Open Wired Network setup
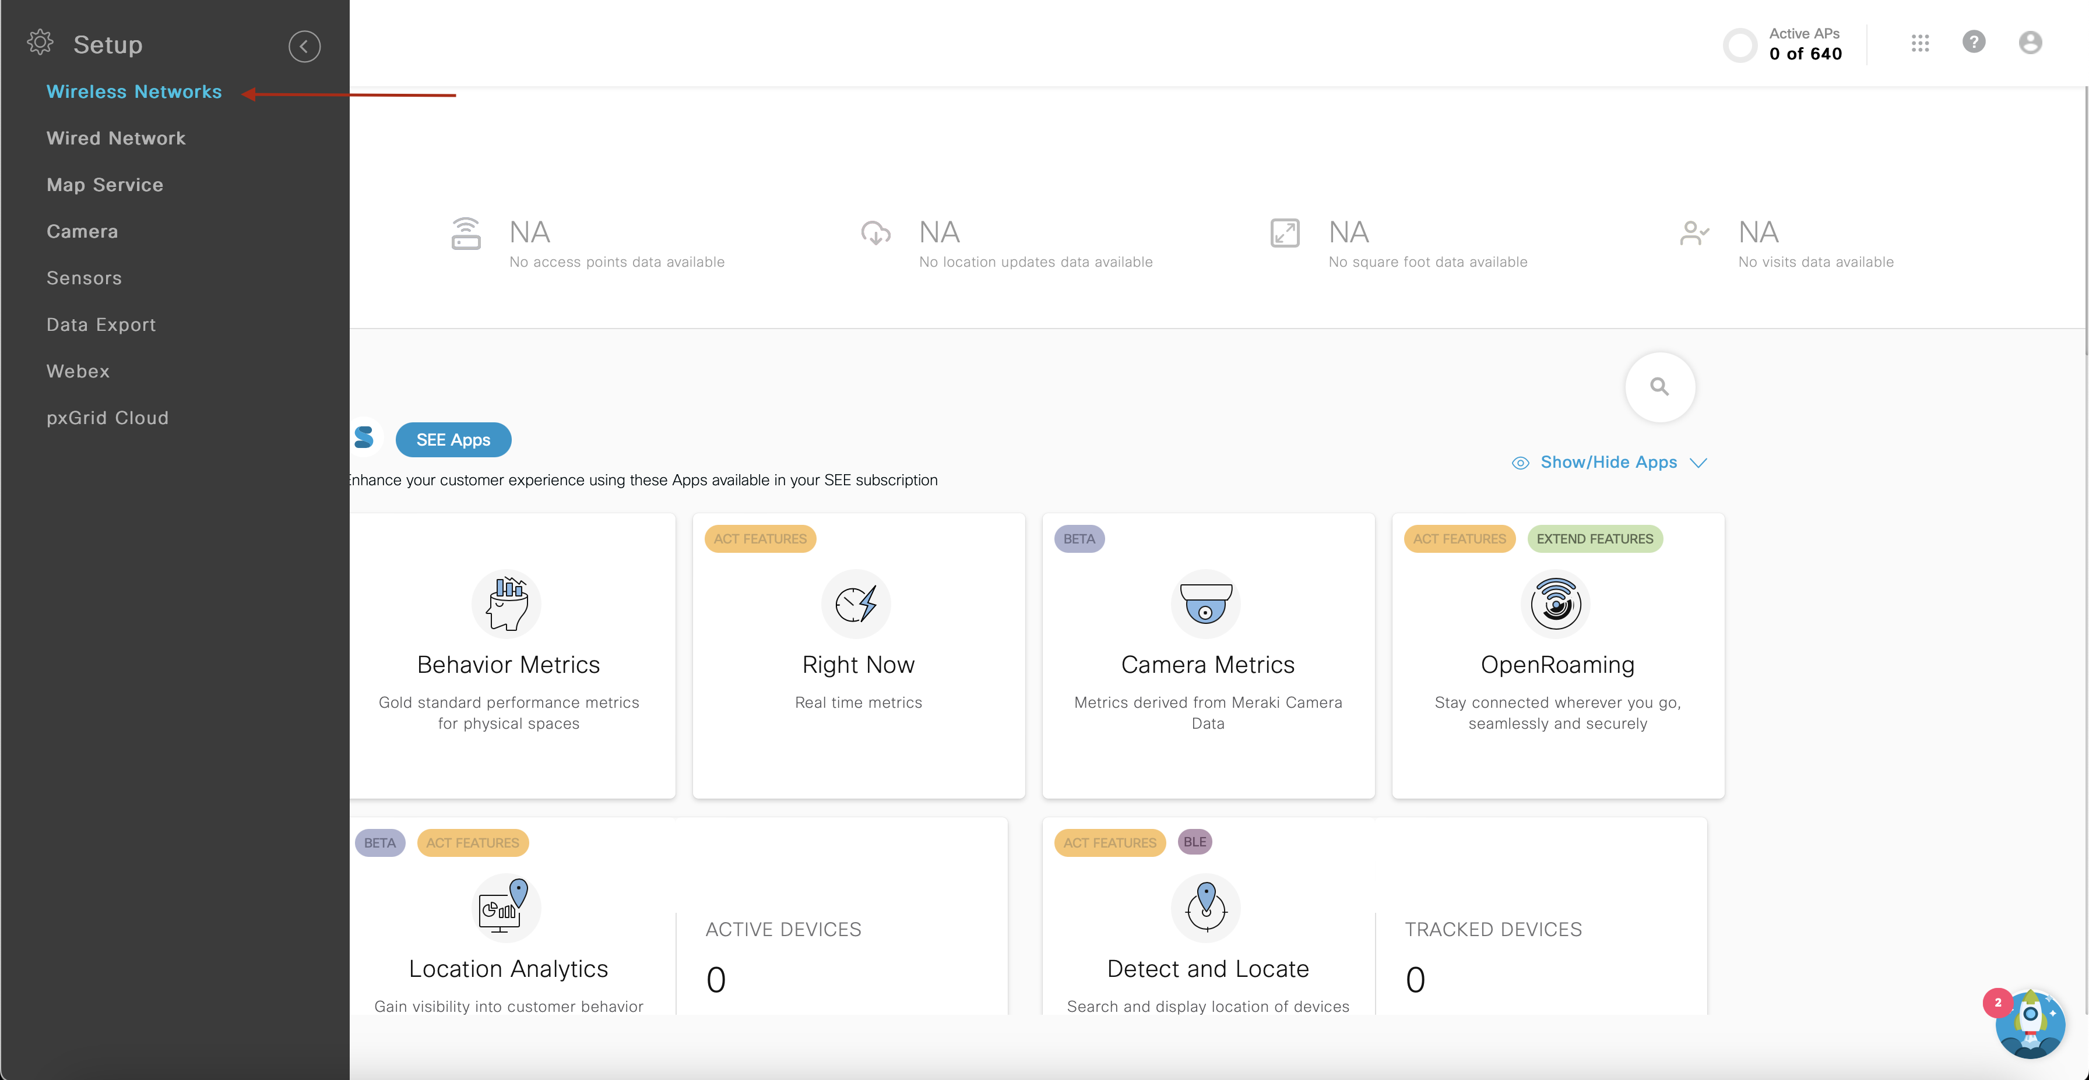The width and height of the screenshot is (2089, 1080). click(116, 139)
